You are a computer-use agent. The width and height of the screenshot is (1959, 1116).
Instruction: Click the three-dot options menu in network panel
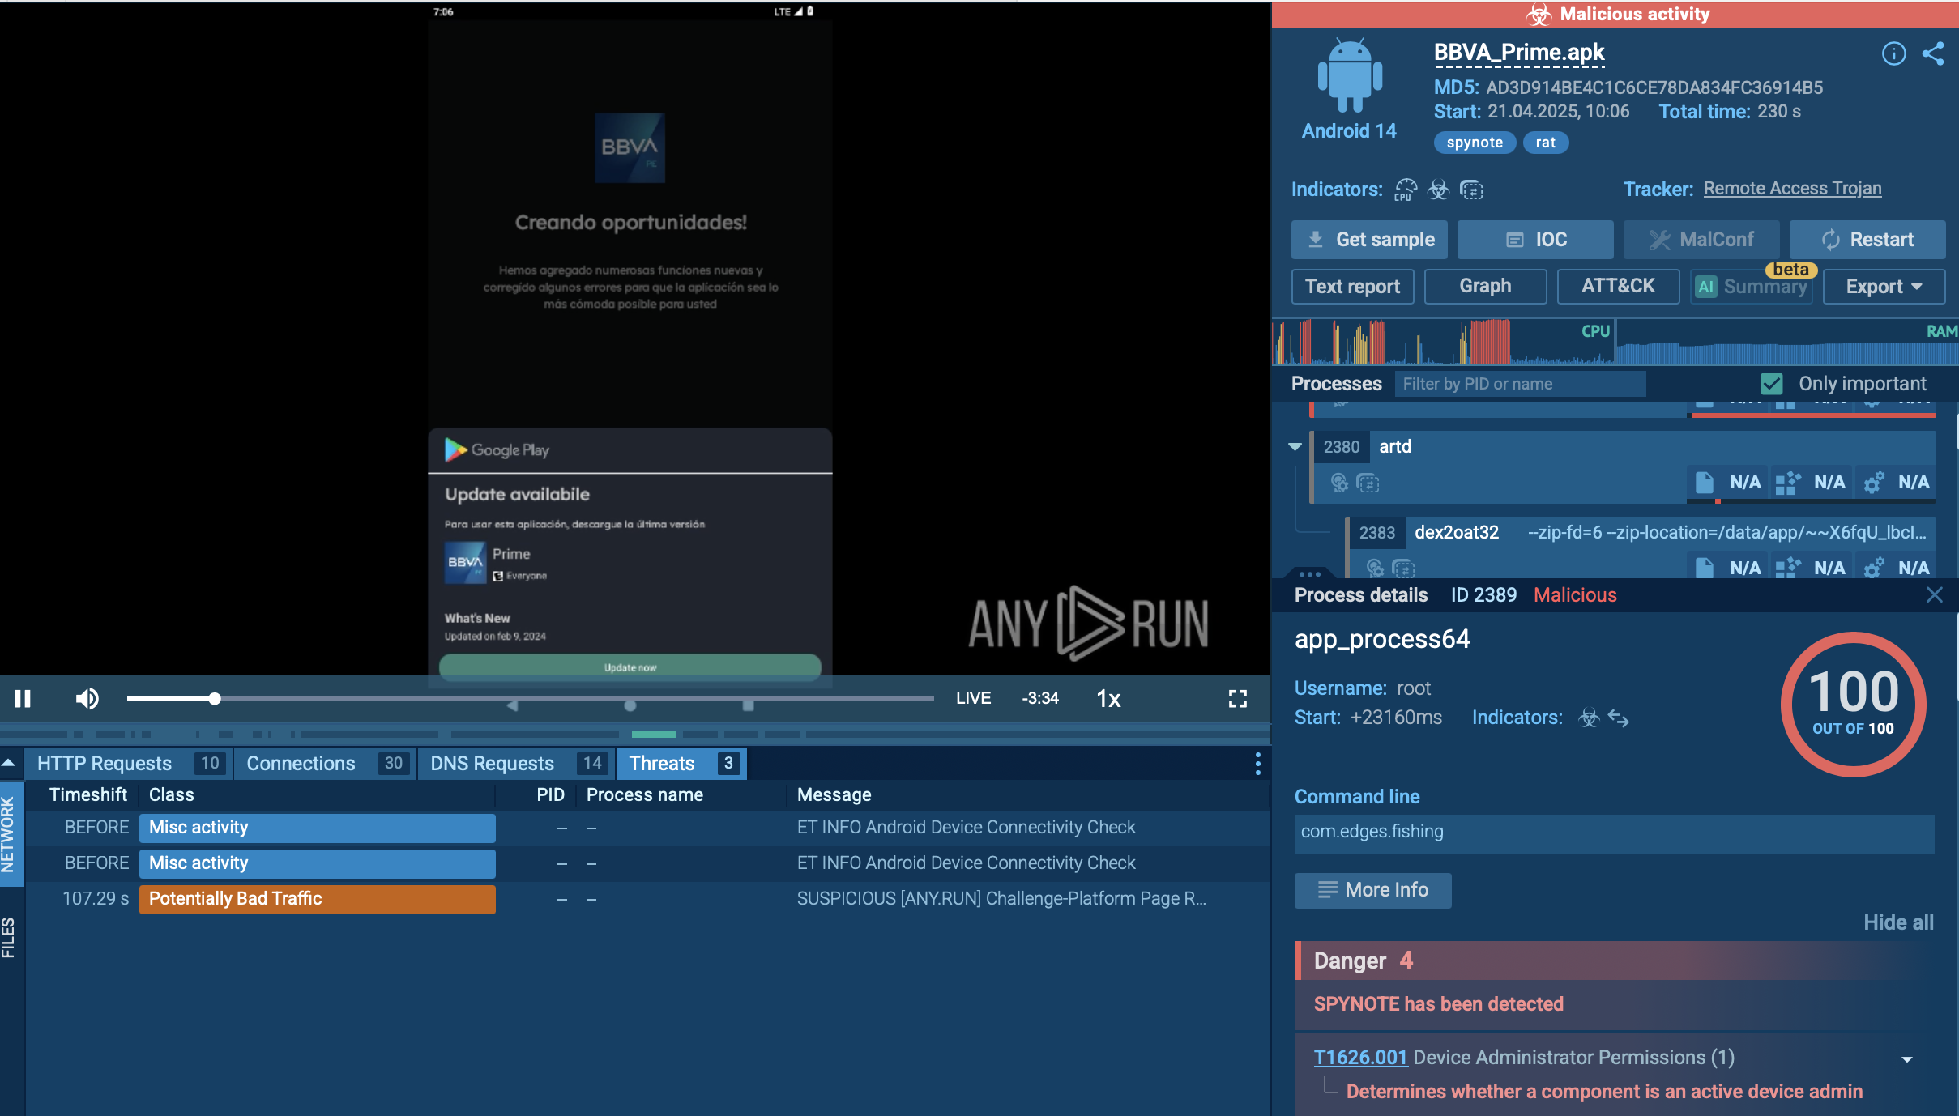(1257, 763)
